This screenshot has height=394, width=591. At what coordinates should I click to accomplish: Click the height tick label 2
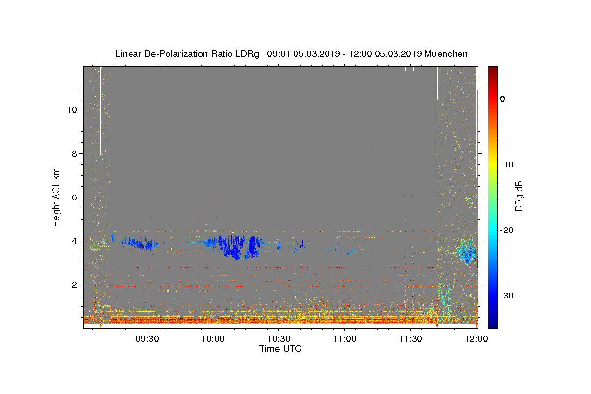(x=74, y=285)
